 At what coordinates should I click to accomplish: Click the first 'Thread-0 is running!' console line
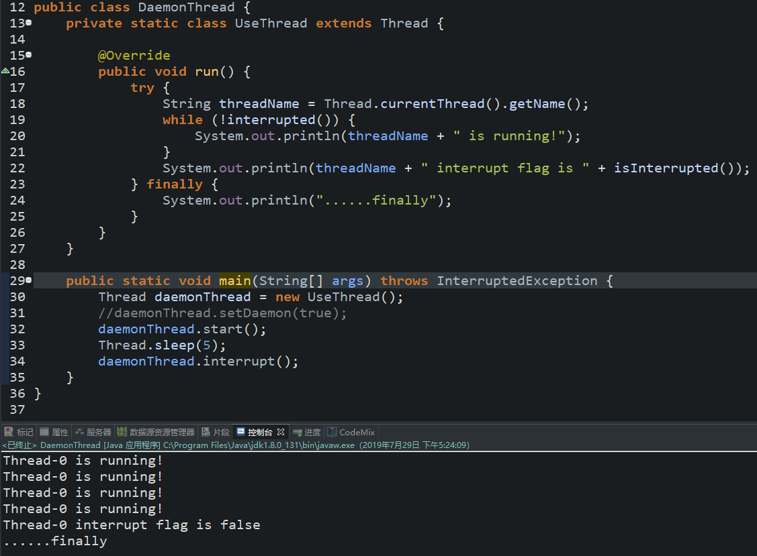click(x=83, y=461)
